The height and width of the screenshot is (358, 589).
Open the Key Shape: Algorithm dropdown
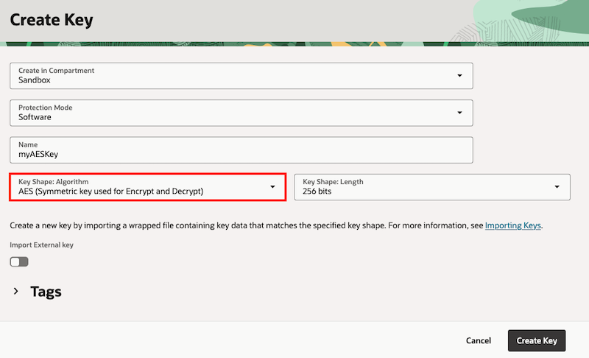(x=147, y=187)
